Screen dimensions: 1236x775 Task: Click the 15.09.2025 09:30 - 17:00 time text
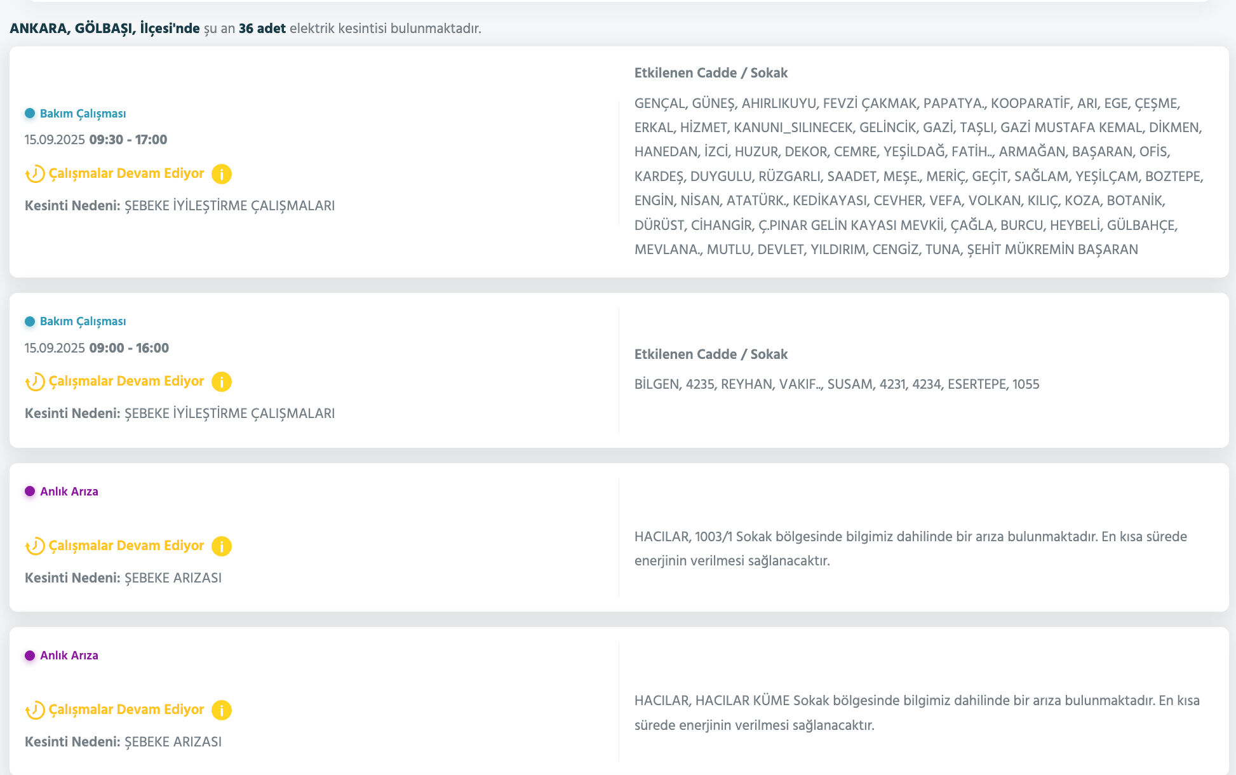pyautogui.click(x=96, y=140)
